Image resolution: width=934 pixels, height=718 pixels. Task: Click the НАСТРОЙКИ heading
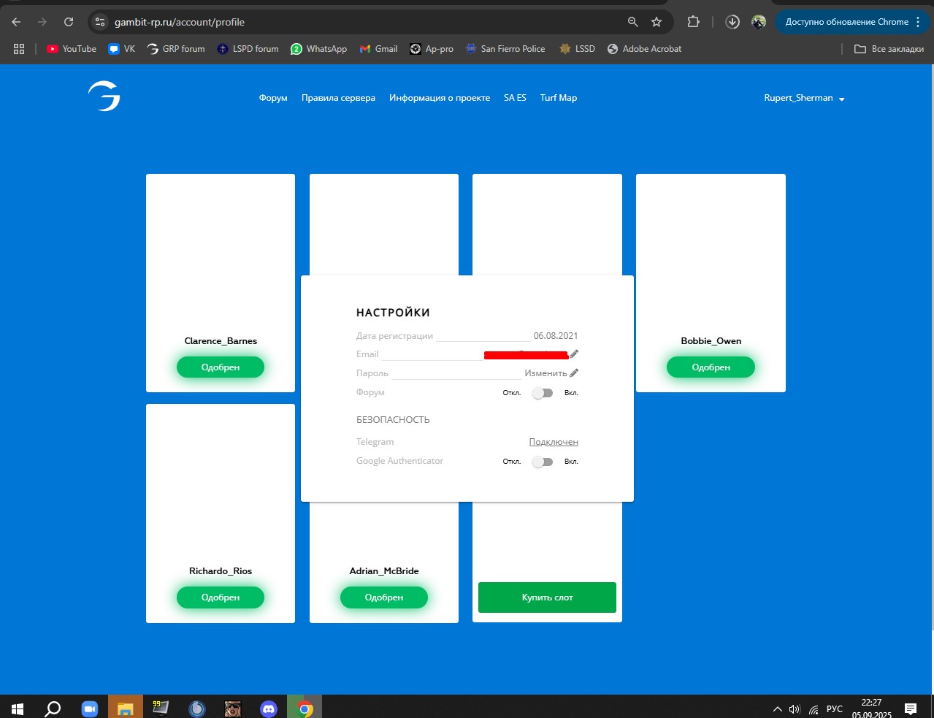coord(393,313)
